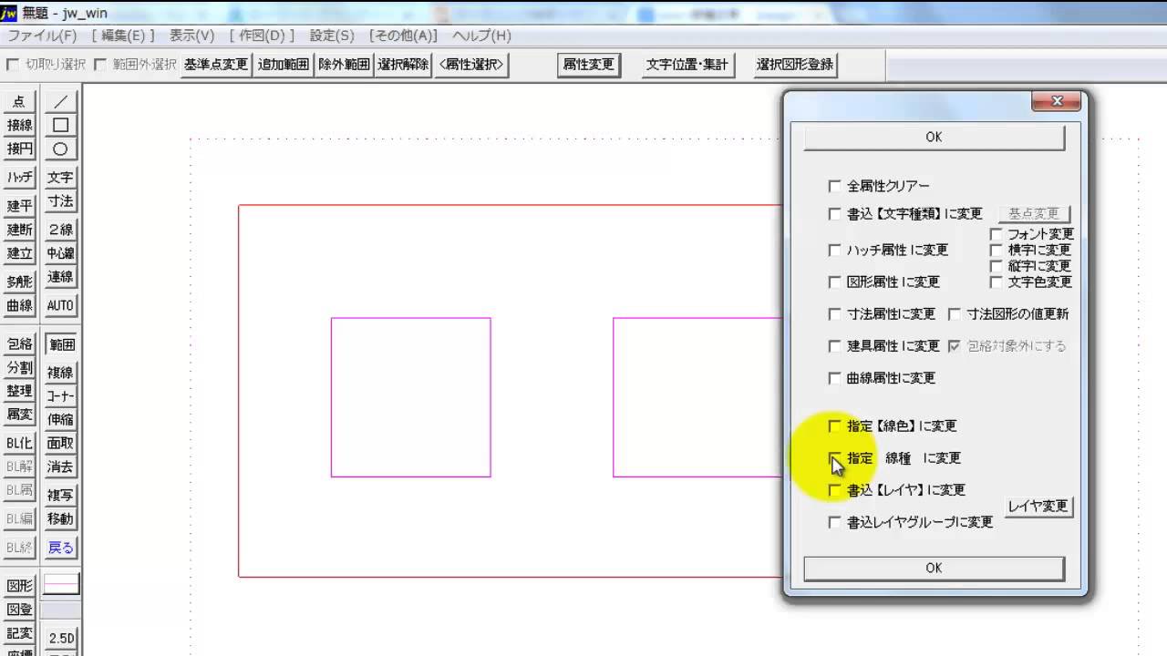This screenshot has width=1167, height=656.
Task: Click the 基準点変更 button
Action: pyautogui.click(x=216, y=65)
